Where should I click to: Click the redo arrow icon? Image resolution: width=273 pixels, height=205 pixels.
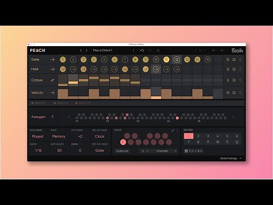pos(150,51)
